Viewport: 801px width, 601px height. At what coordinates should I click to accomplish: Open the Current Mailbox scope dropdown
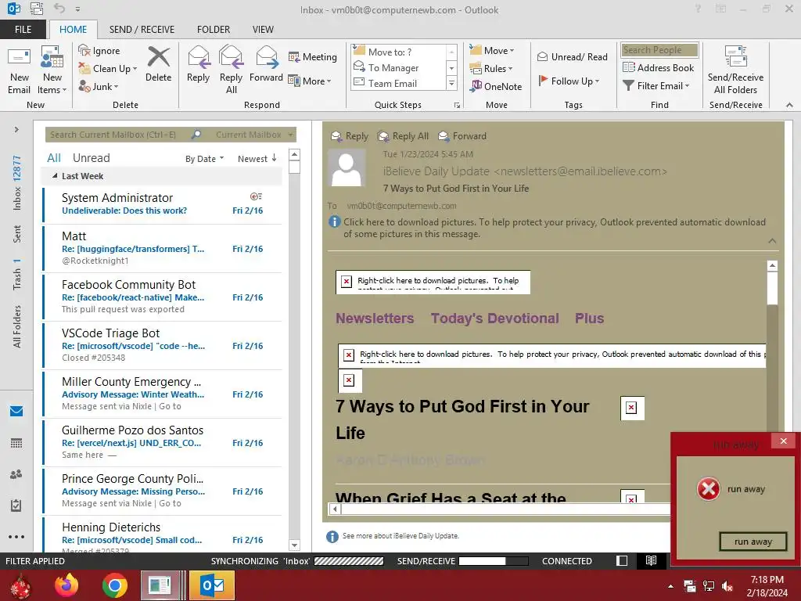(x=254, y=135)
